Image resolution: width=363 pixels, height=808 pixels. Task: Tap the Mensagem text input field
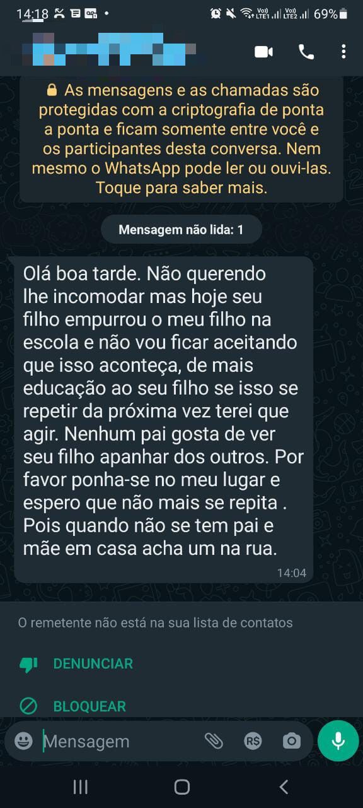click(x=120, y=741)
